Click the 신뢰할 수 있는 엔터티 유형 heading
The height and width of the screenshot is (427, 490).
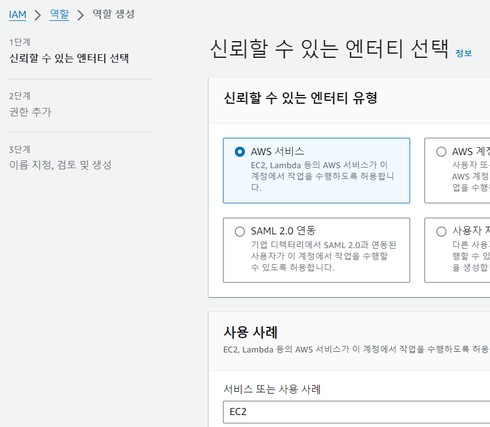click(x=300, y=98)
